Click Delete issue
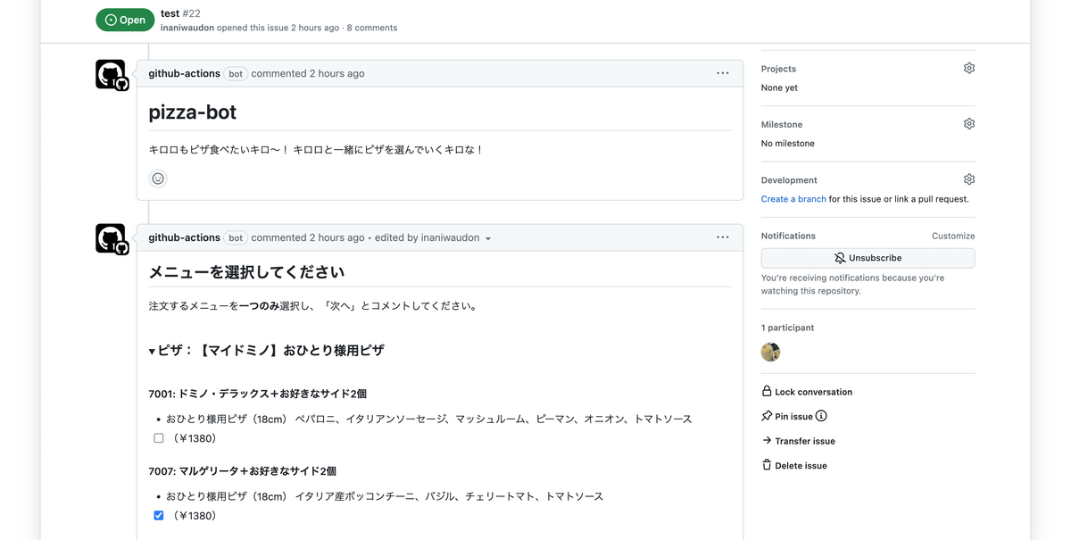Image resolution: width=1071 pixels, height=540 pixels. click(794, 465)
